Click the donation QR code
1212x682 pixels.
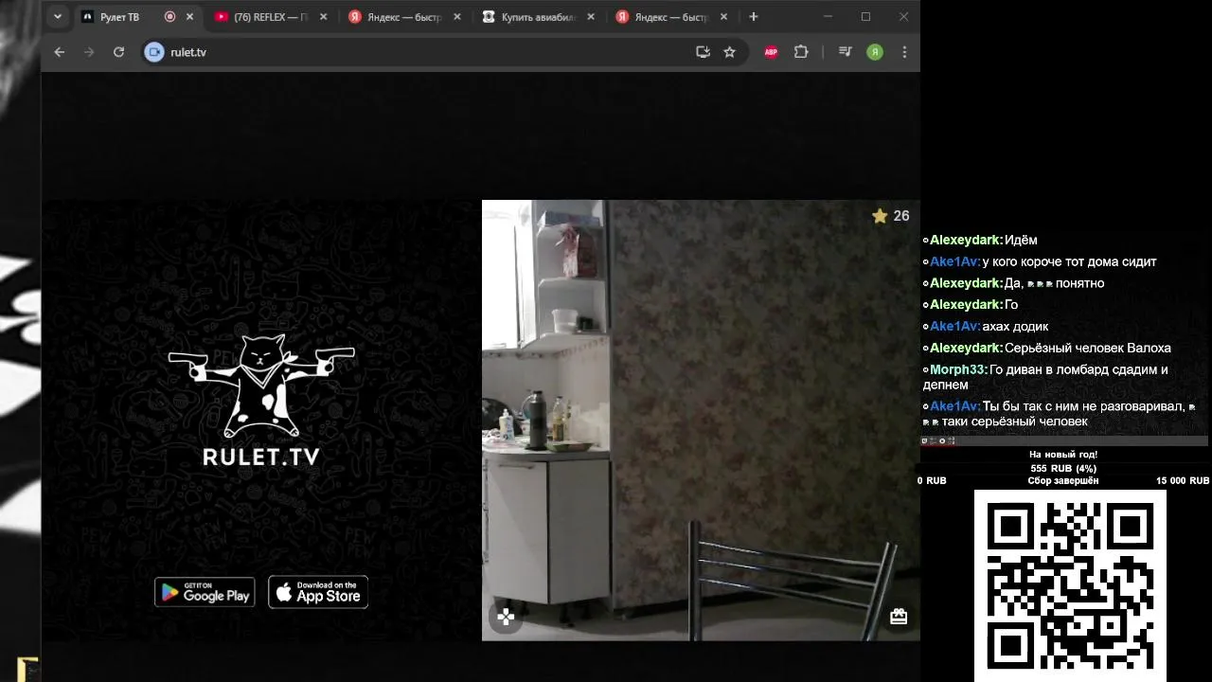pyautogui.click(x=1070, y=585)
